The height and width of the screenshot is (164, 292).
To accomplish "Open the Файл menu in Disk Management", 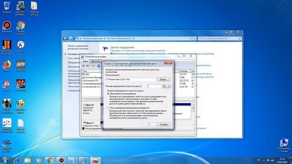I will [85, 61].
